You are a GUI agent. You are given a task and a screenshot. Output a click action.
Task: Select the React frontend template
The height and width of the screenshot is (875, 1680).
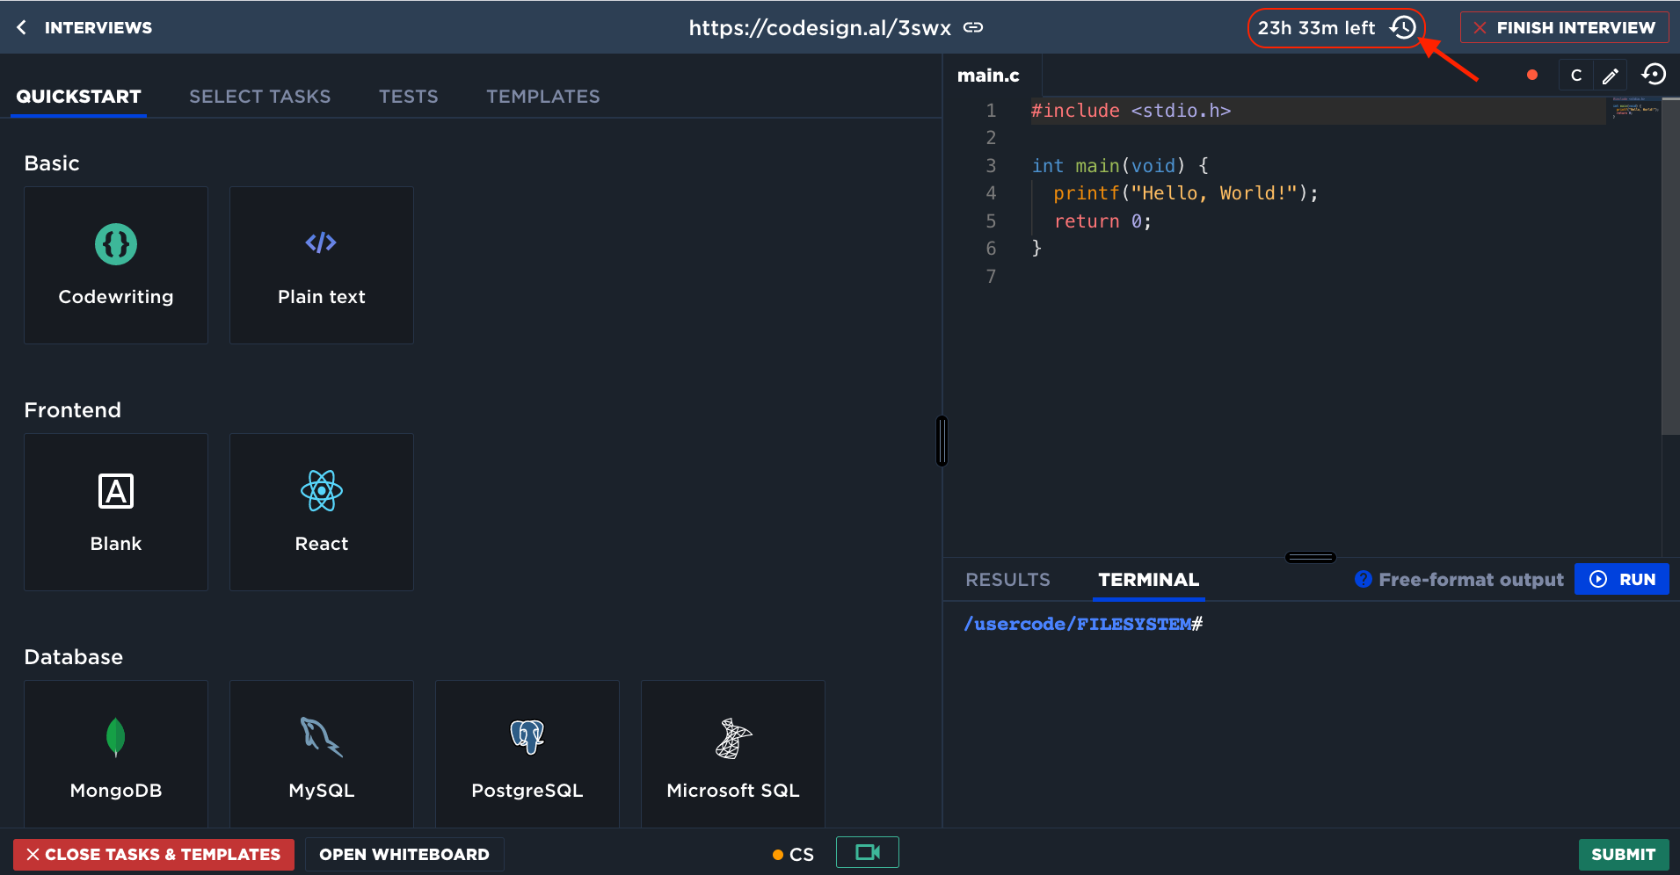pyautogui.click(x=321, y=511)
